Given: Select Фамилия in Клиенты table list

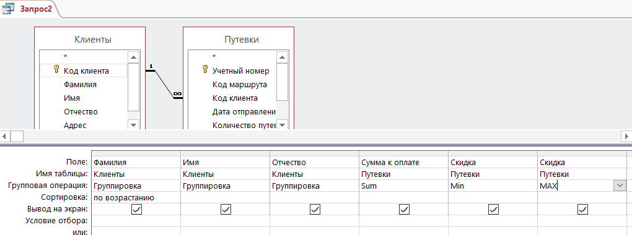Looking at the screenshot, I should [x=80, y=85].
